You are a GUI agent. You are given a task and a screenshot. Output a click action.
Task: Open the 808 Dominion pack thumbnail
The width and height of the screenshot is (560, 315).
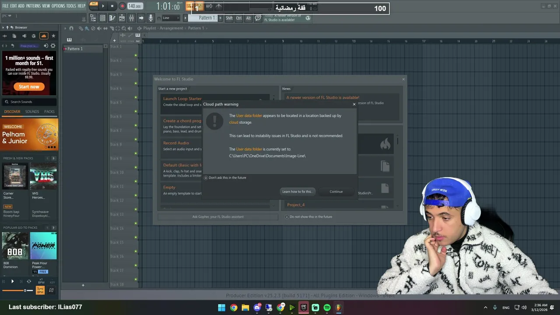(x=15, y=246)
